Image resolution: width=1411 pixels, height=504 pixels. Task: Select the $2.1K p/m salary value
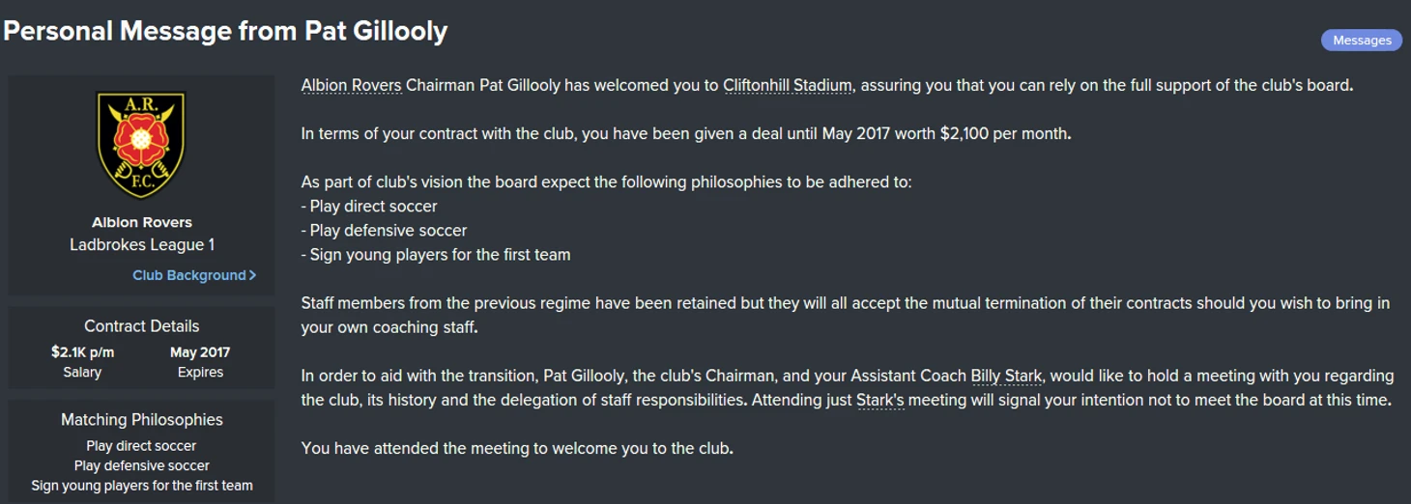point(82,352)
